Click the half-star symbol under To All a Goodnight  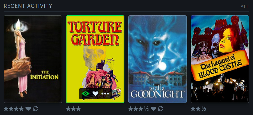(x=146, y=109)
